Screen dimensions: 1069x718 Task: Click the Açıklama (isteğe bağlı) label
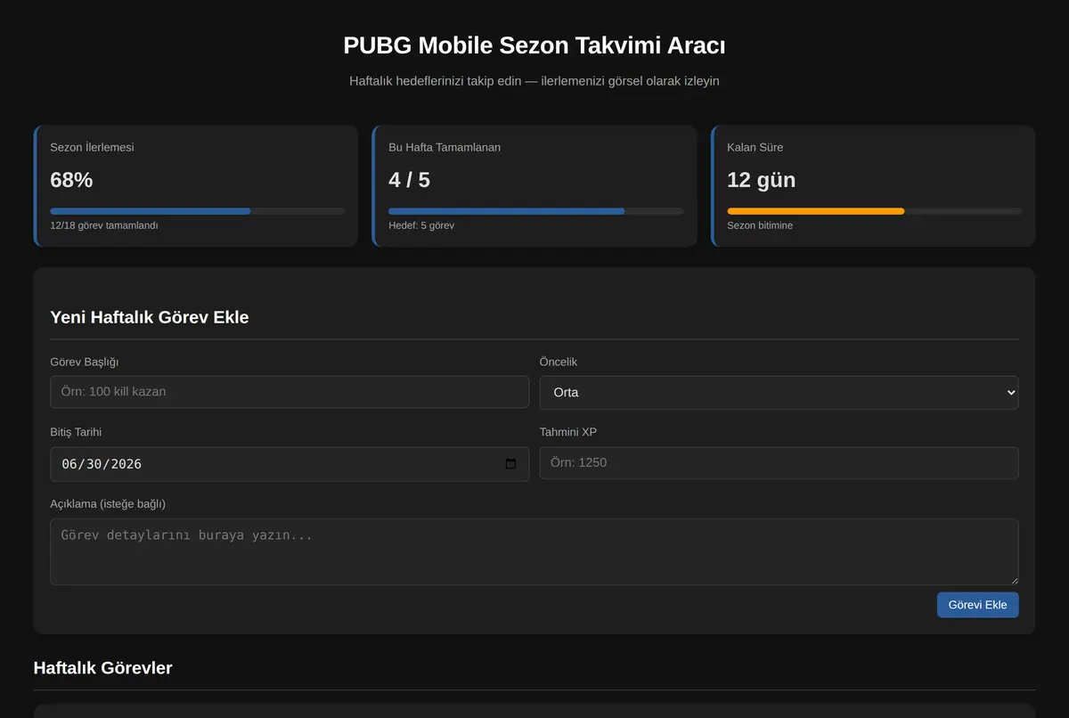point(108,504)
